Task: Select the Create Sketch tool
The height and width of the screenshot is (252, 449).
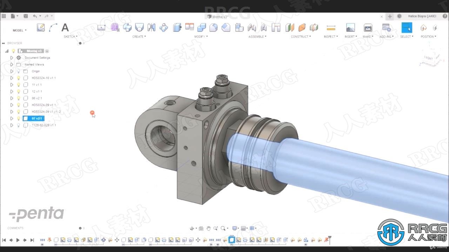Action: pos(41,28)
